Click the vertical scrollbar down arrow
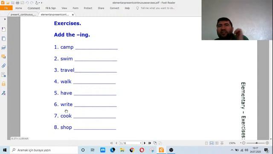 tap(271, 139)
